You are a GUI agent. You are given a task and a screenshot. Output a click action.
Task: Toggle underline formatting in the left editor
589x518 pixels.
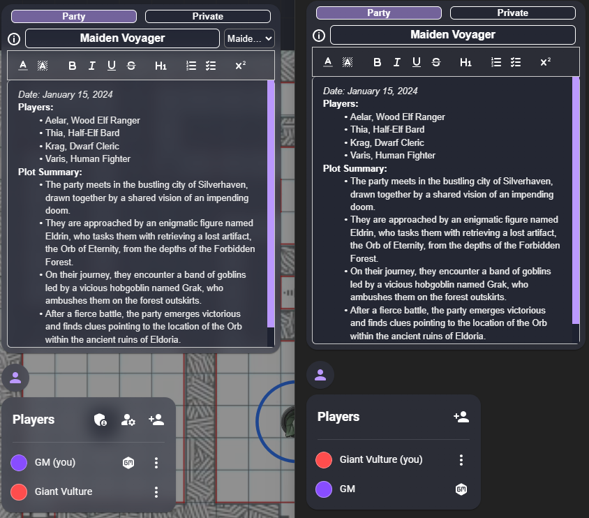coord(112,66)
